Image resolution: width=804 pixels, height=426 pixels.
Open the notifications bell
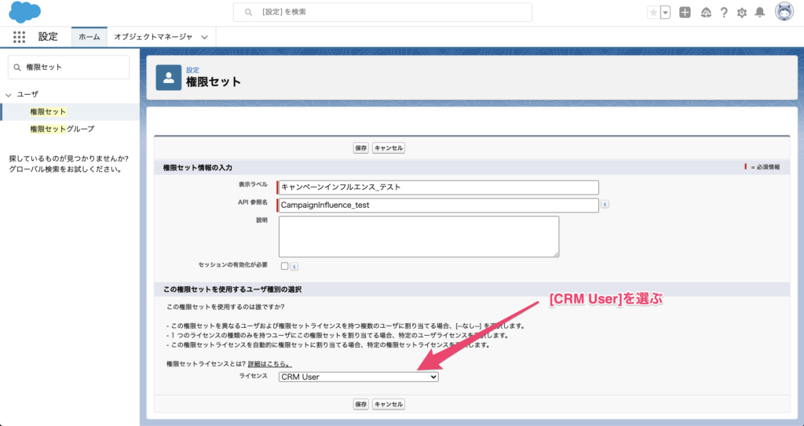pyautogui.click(x=760, y=13)
